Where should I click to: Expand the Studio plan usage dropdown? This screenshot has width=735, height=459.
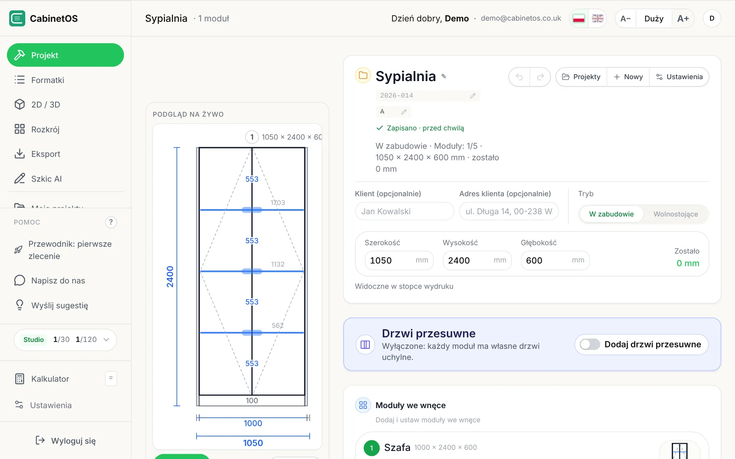coord(65,340)
